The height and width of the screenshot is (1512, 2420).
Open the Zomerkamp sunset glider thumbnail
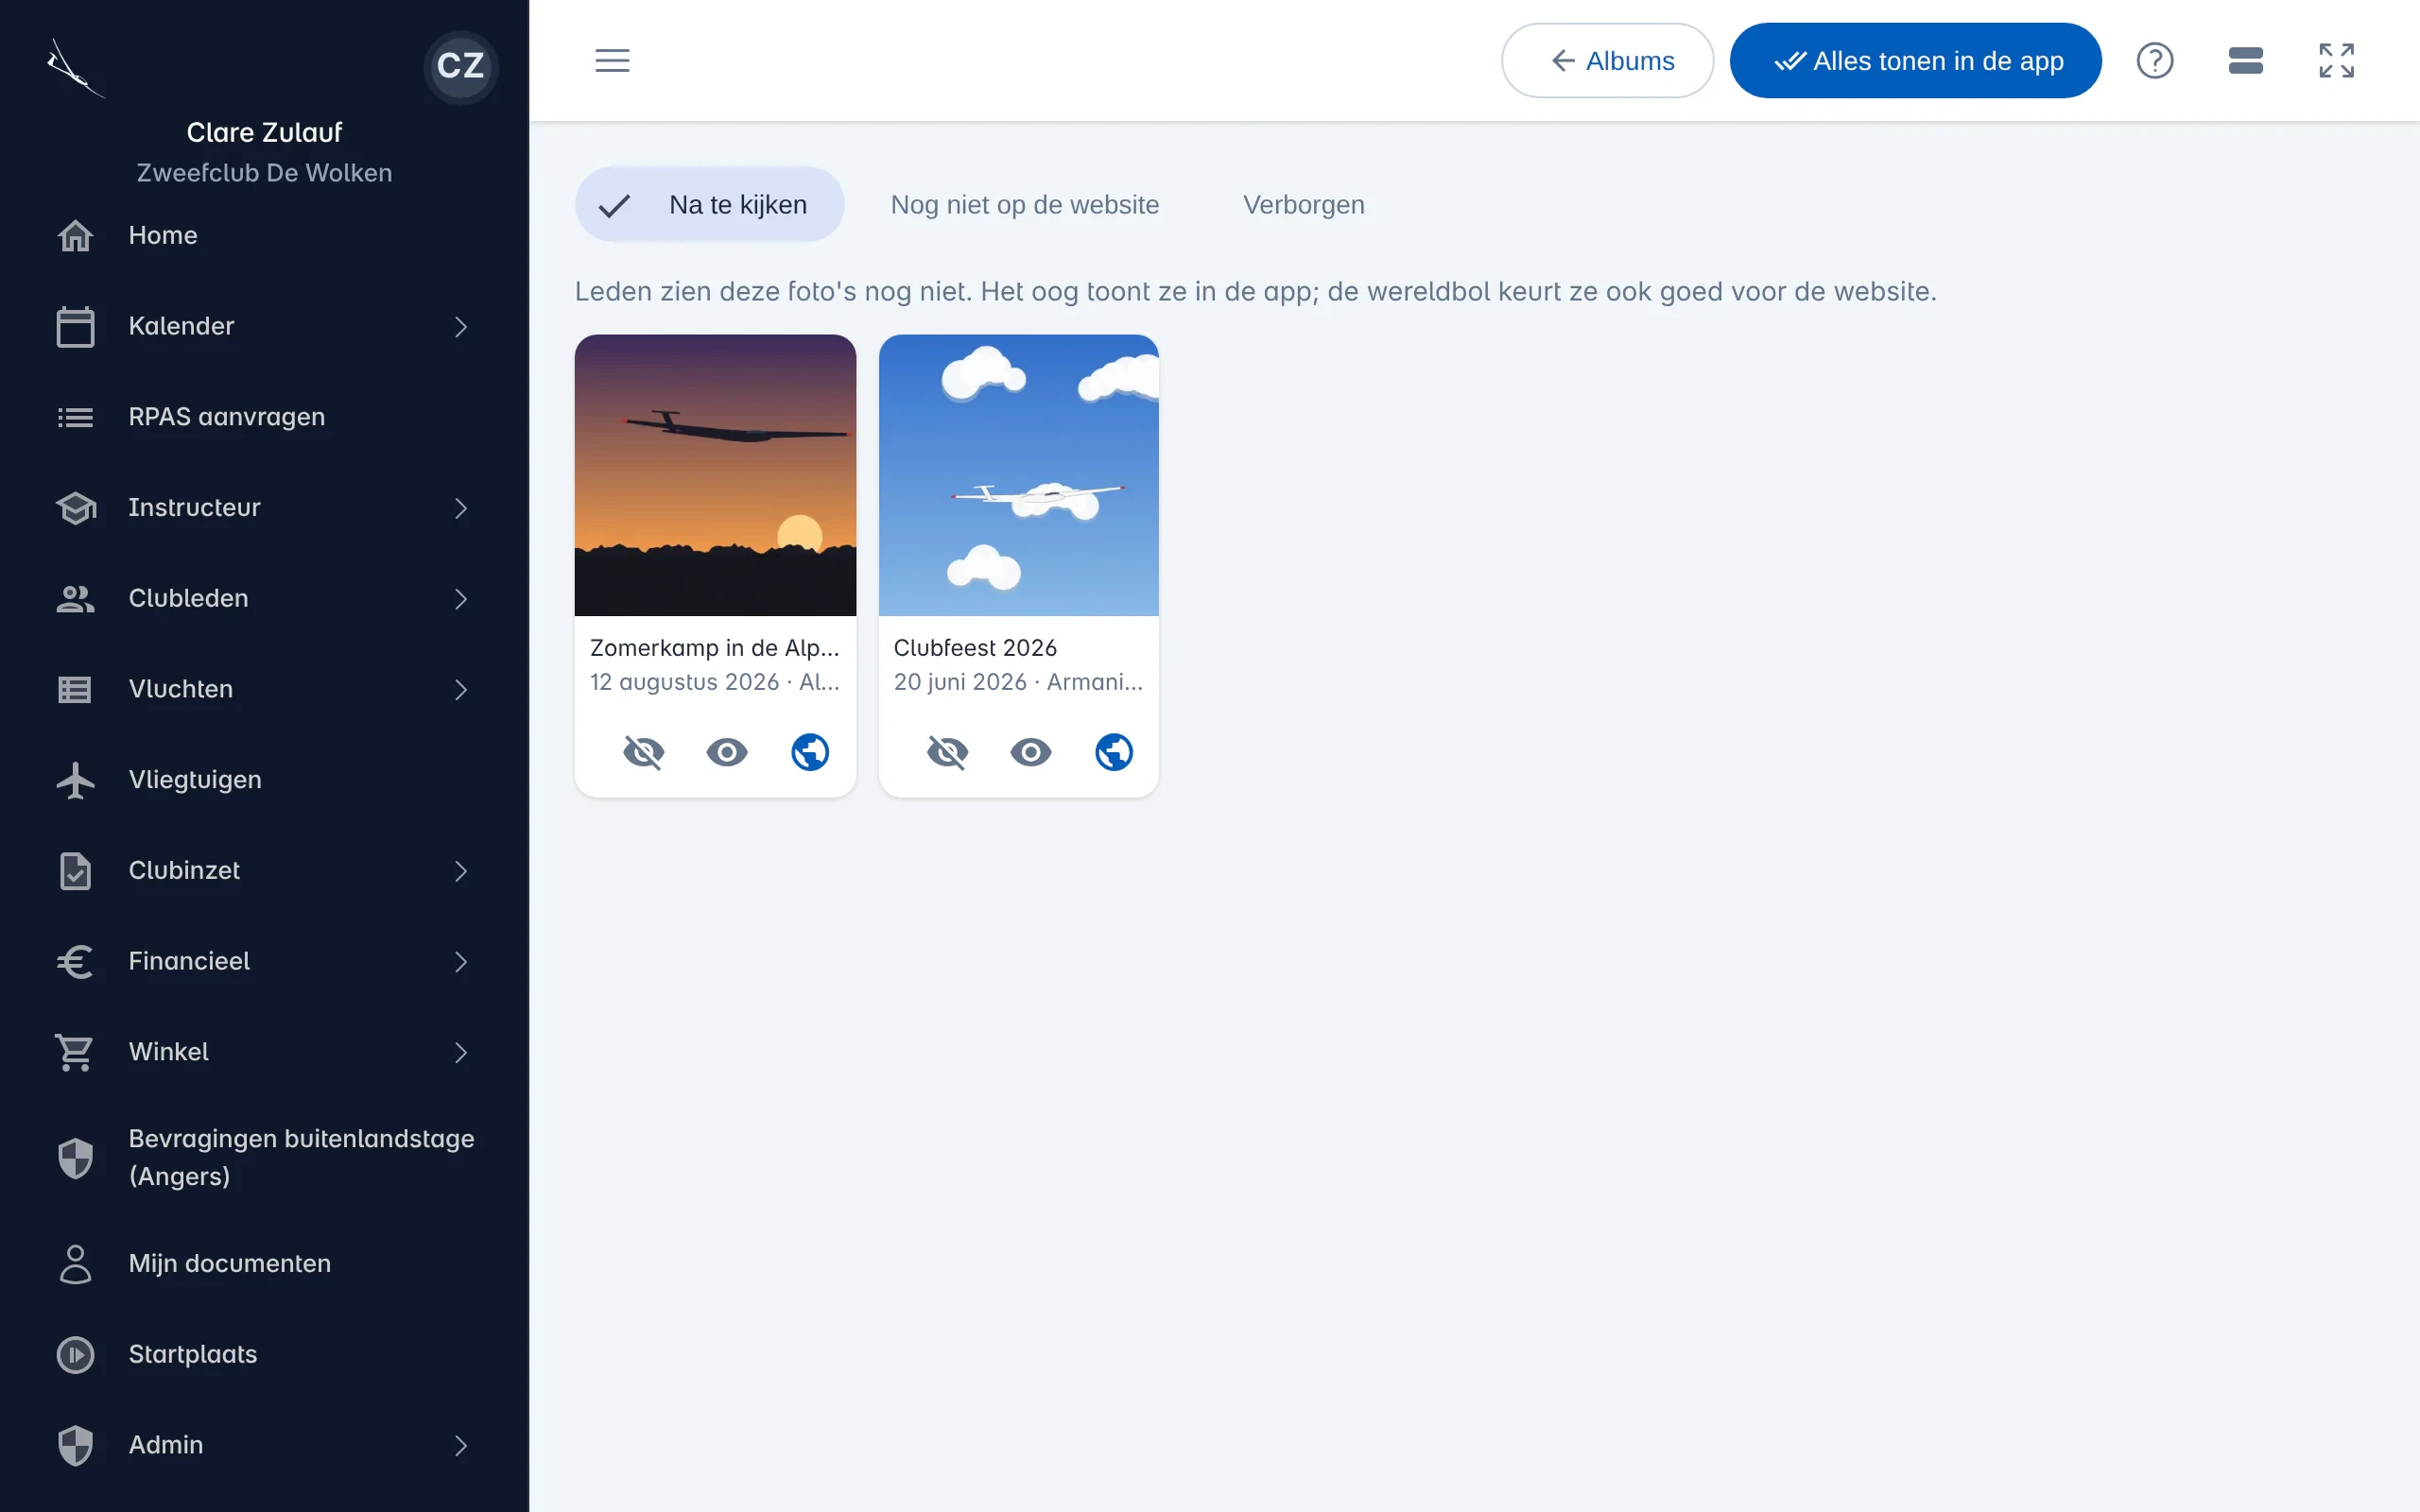click(715, 475)
